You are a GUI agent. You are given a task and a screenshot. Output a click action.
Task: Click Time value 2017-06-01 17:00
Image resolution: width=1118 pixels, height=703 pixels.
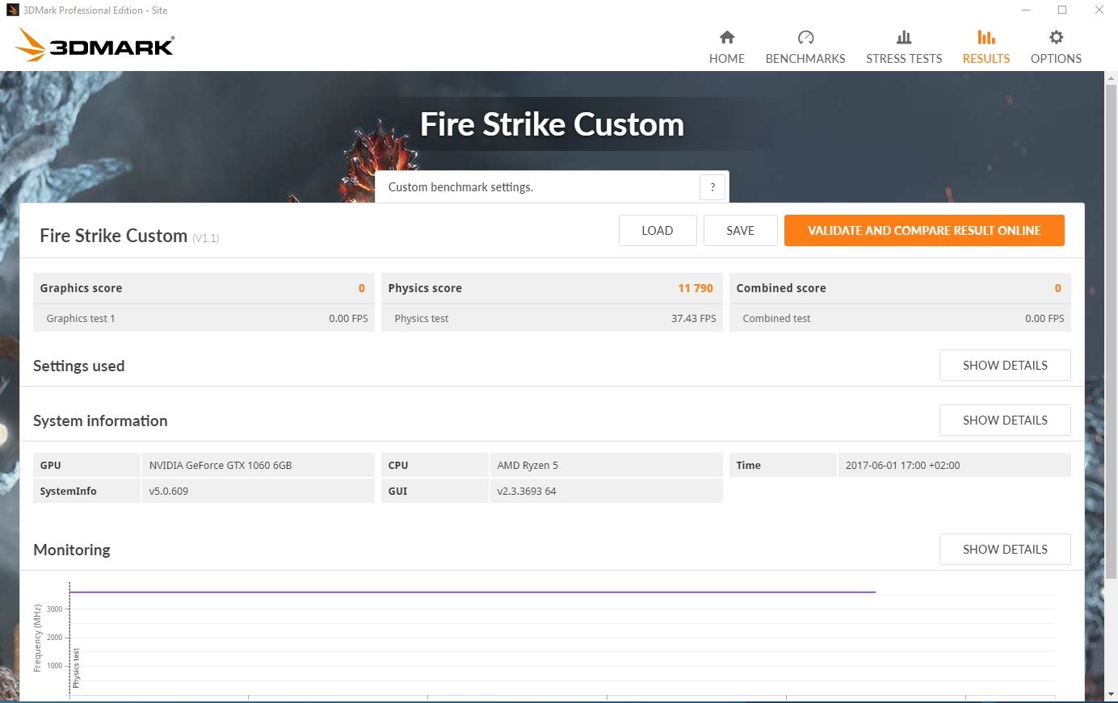tap(902, 466)
